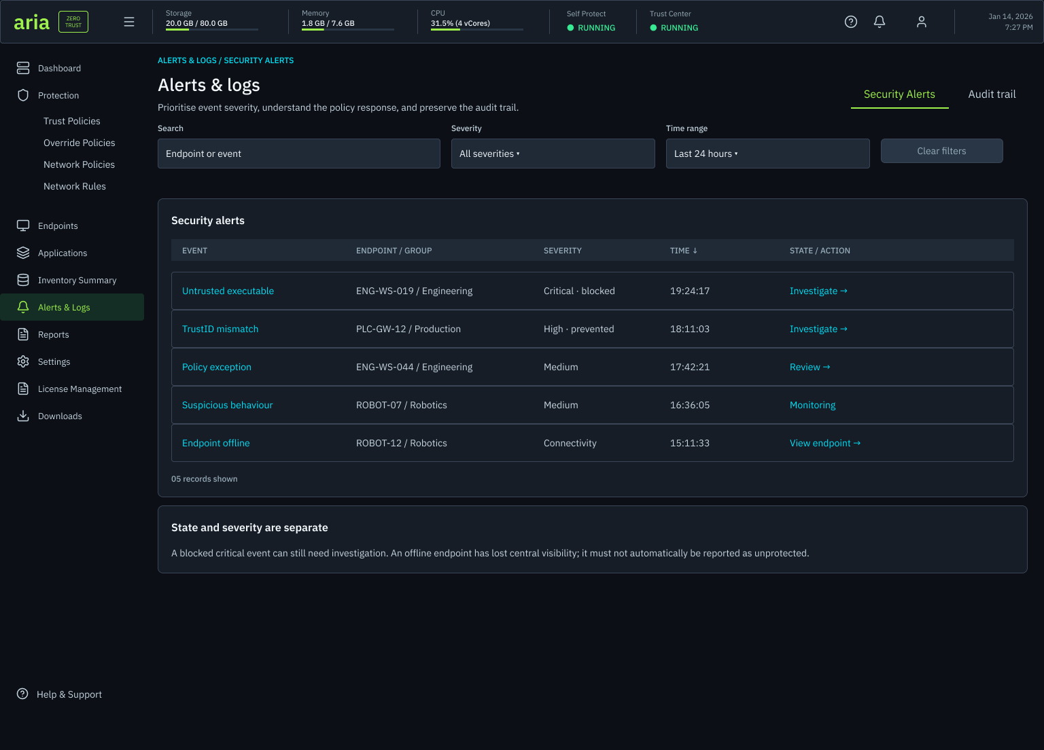Click the date and time display
The image size is (1044, 750).
[1011, 22]
